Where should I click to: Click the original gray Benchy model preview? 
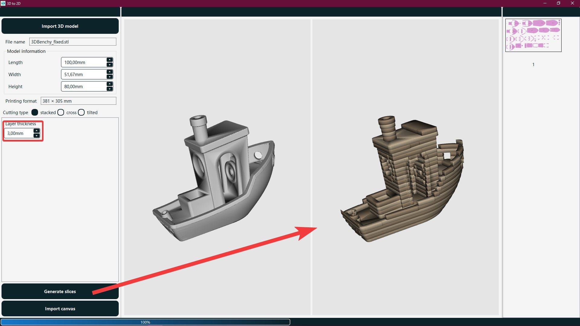click(x=214, y=178)
